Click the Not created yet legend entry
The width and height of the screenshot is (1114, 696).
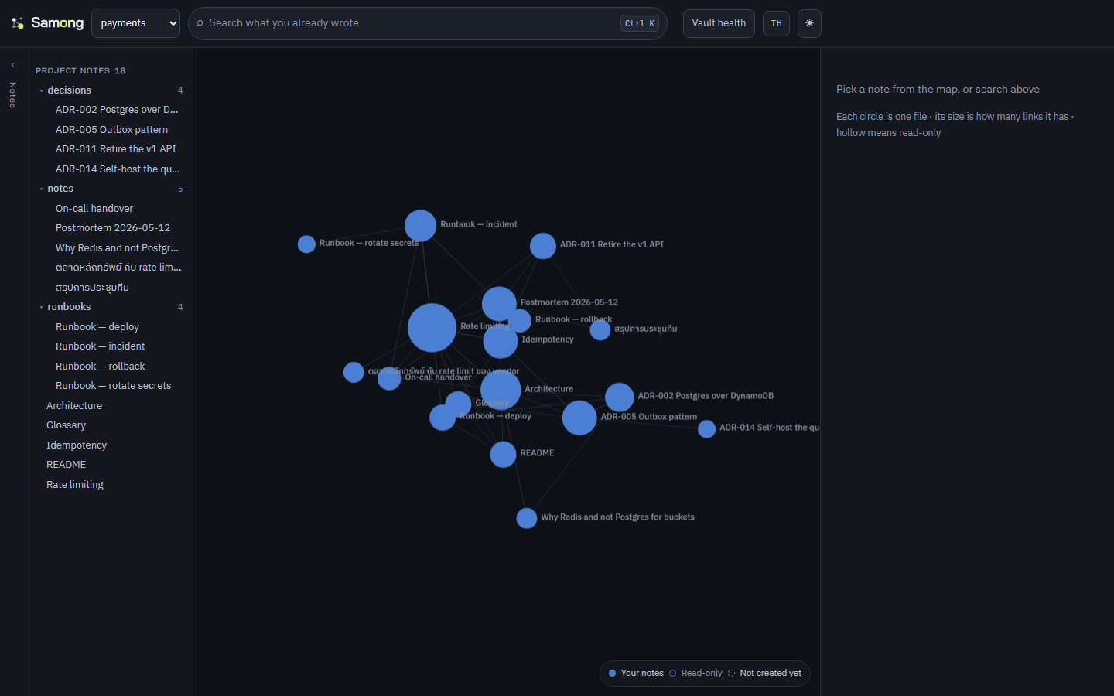(x=764, y=674)
